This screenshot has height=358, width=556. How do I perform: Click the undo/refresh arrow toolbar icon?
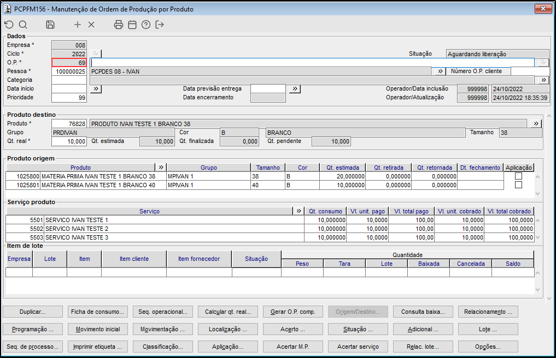click(9, 25)
